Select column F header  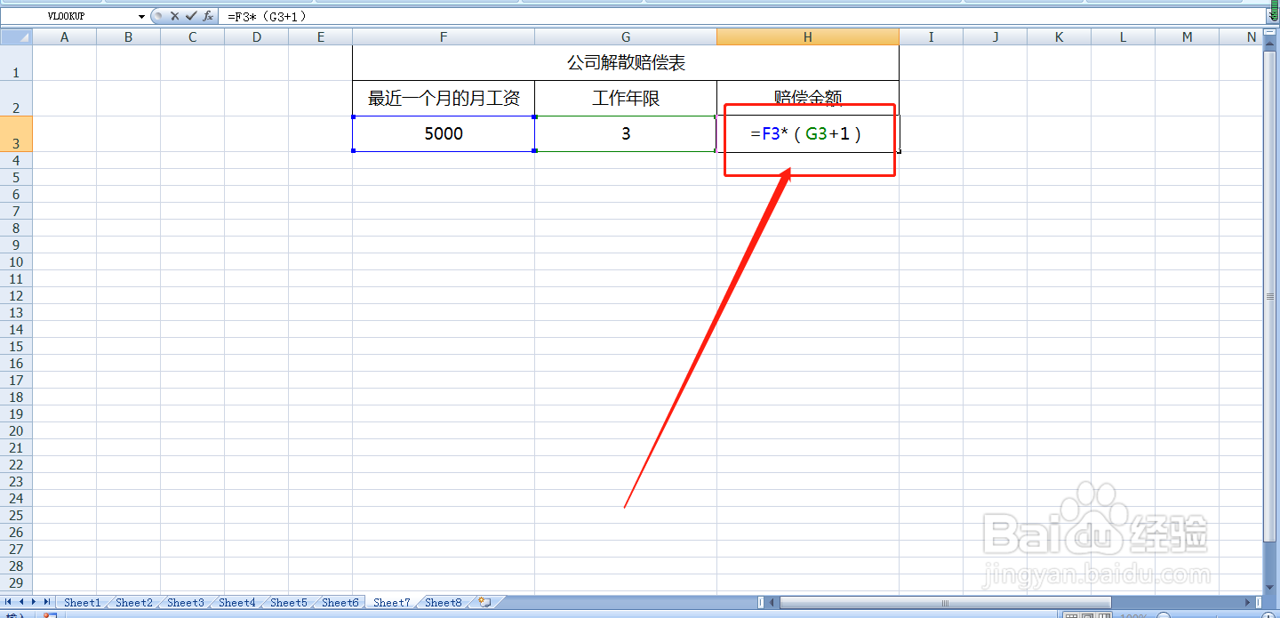coord(444,36)
